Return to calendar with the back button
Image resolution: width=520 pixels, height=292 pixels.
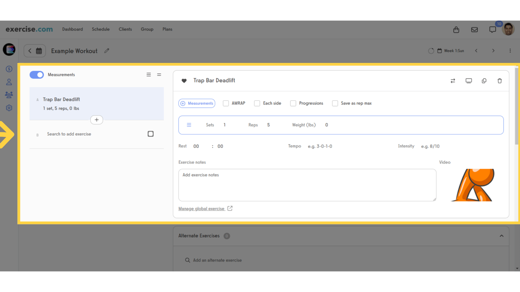[35, 51]
